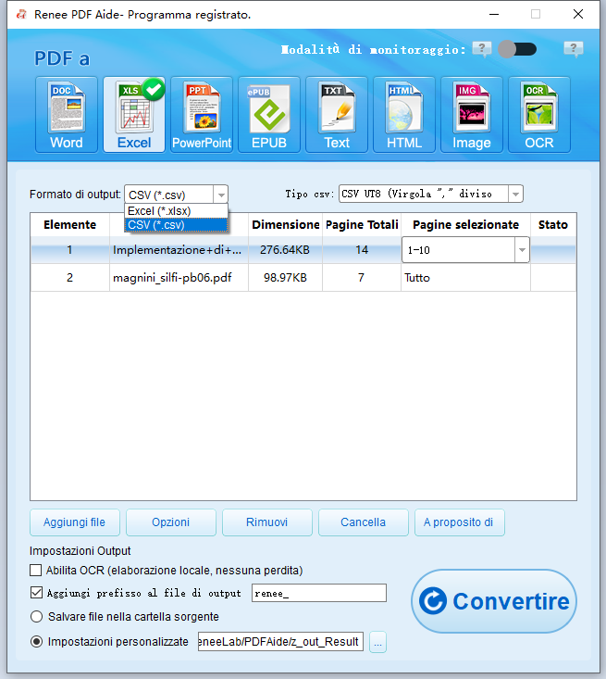This screenshot has width=606, height=679.
Task: Click the Aggiungi file button
Action: [74, 522]
